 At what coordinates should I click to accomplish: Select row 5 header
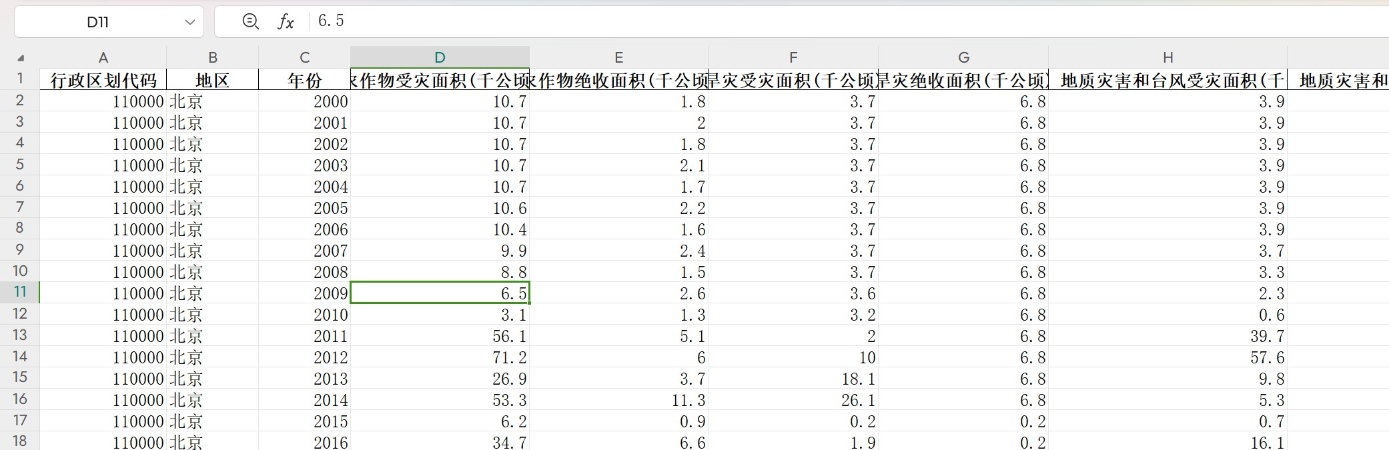tap(20, 164)
